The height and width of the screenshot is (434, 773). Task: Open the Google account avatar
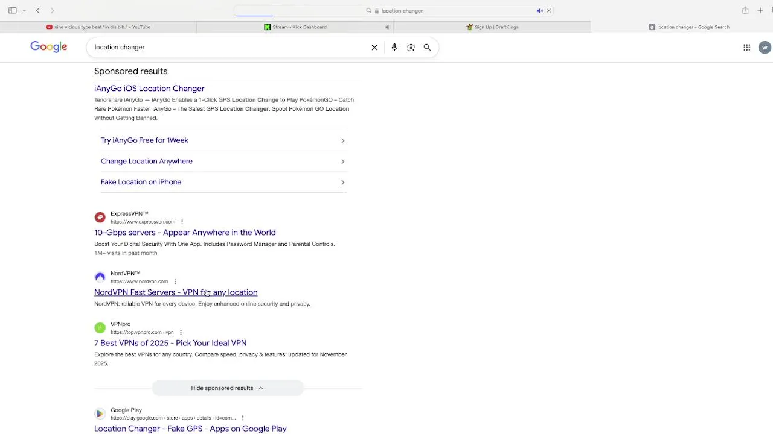point(765,48)
